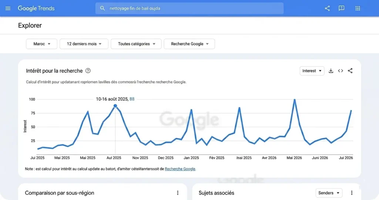Get the embed code for the chart
Viewport: 379px width, 200px height.
pos(341,71)
